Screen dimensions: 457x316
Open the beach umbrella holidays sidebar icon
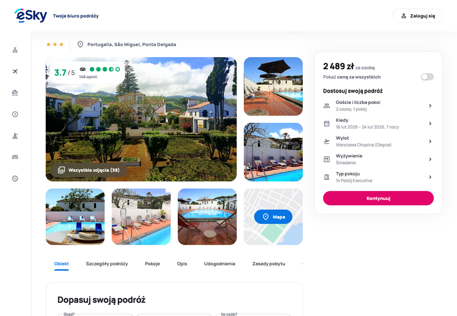pyautogui.click(x=15, y=93)
